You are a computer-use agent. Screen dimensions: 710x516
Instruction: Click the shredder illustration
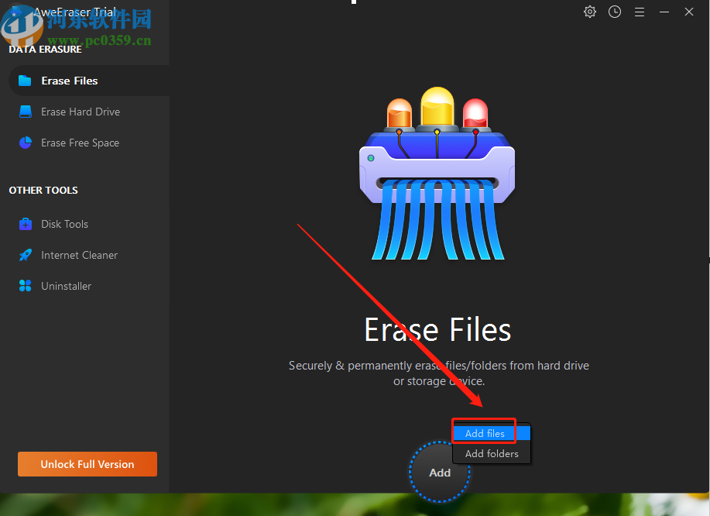pyautogui.click(x=437, y=173)
